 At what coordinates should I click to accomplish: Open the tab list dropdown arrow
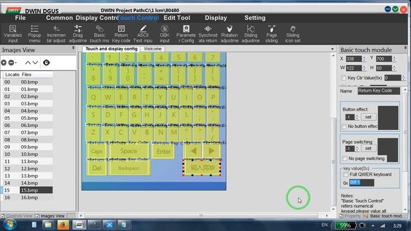333,49
